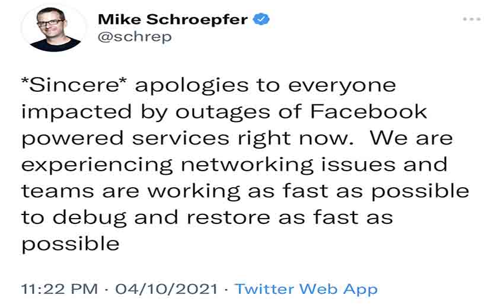Viewport: 504px width, 308px height.
Task: Click the word Facebook in the tweet
Action: coord(368,112)
